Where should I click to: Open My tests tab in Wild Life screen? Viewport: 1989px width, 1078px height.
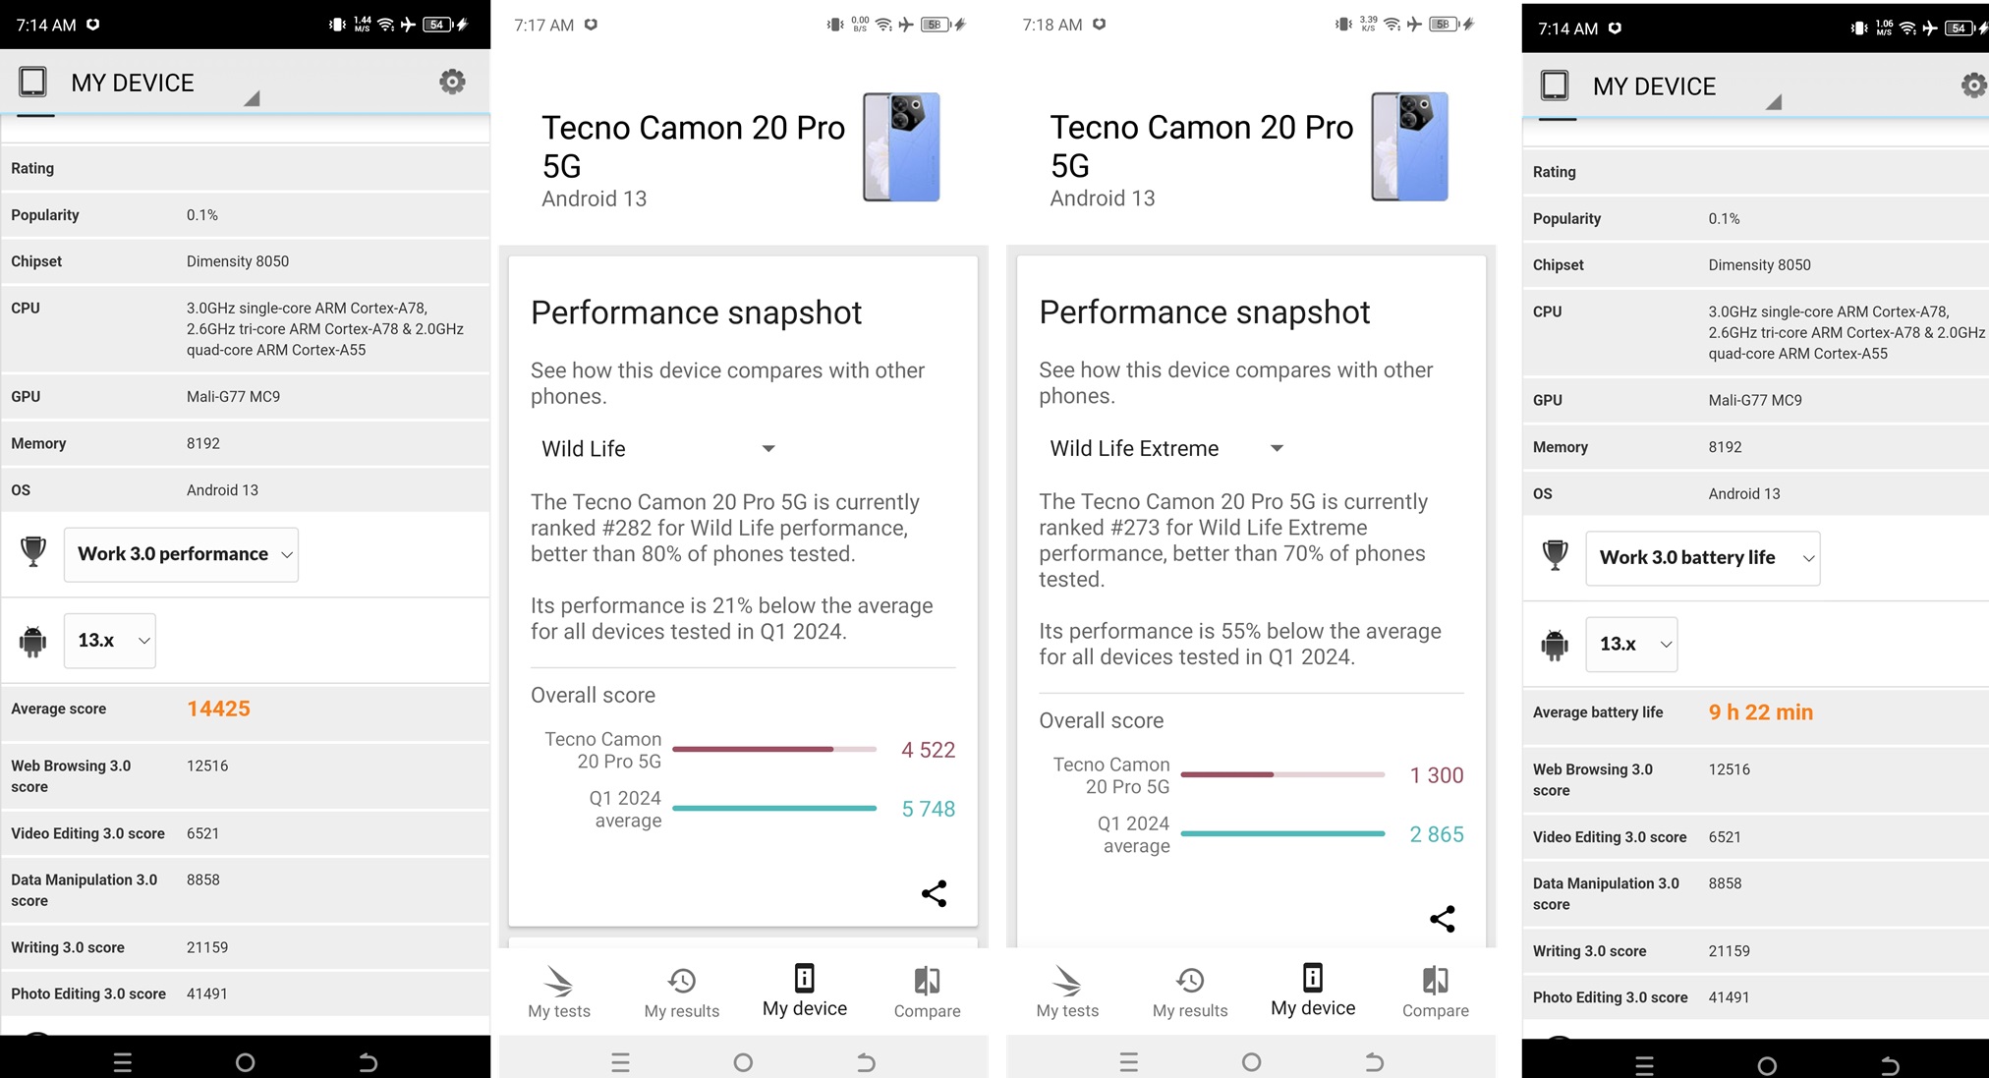(x=559, y=992)
